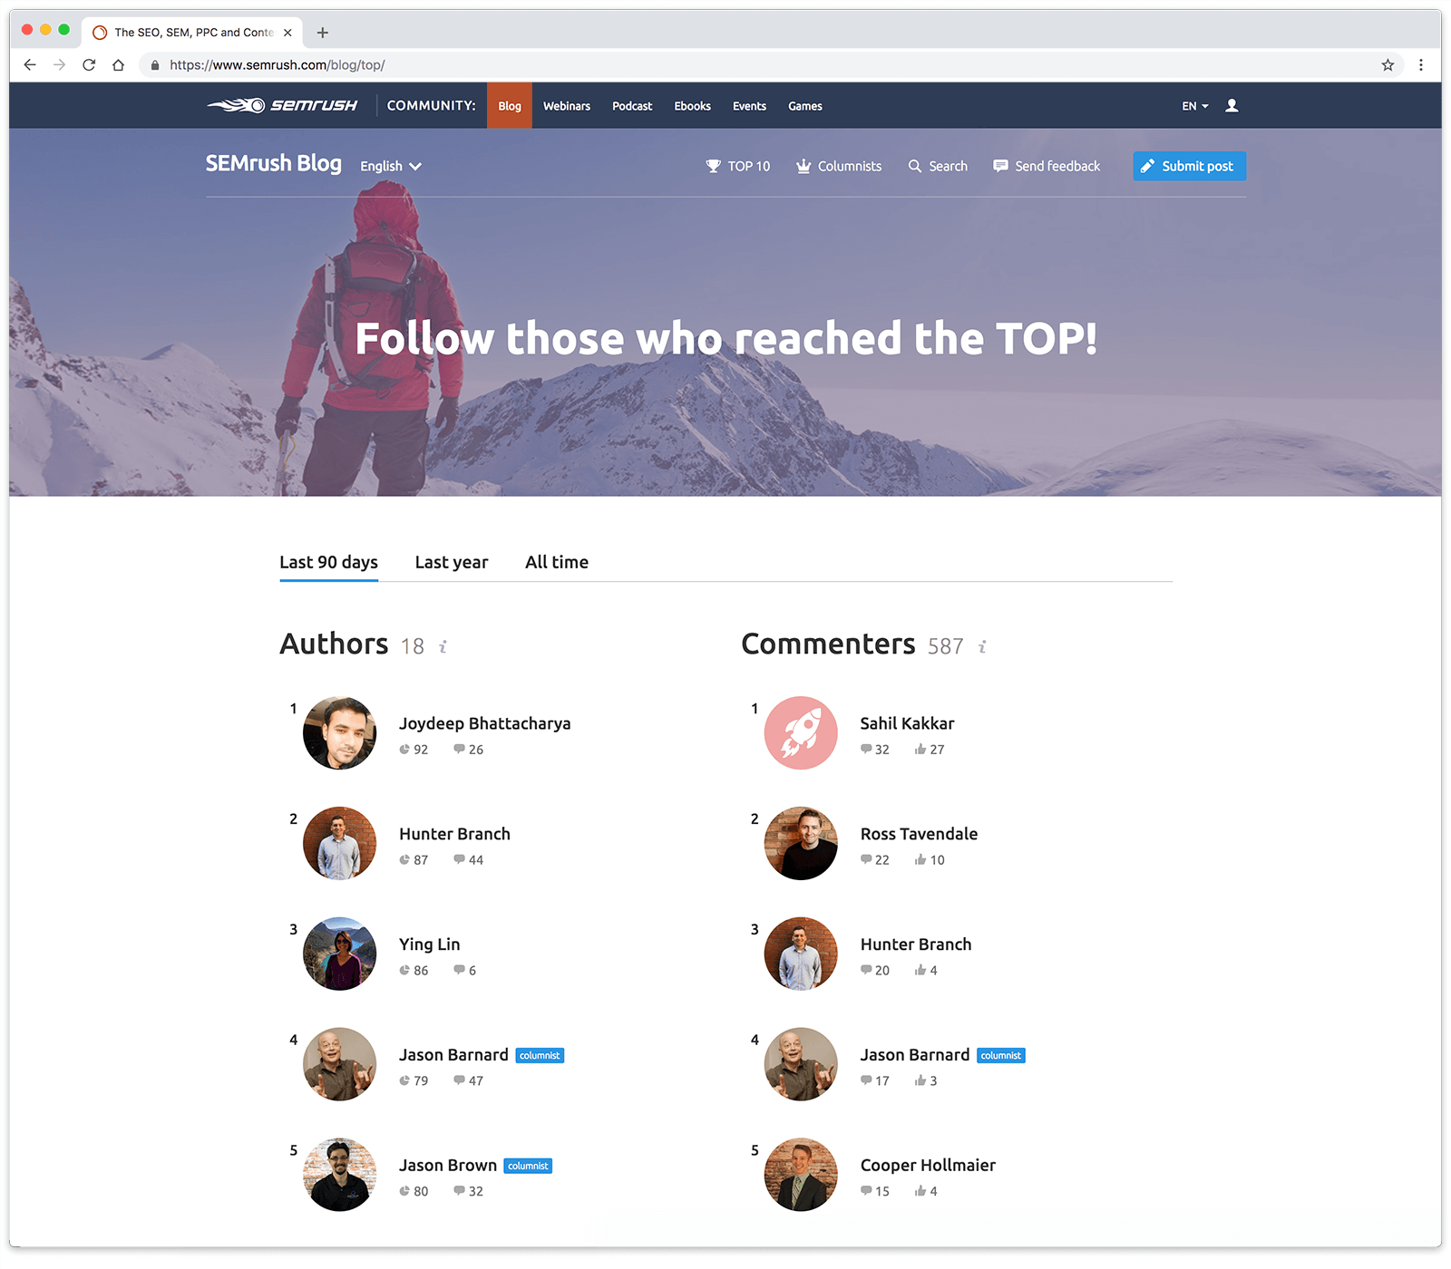Expand the English language dropdown
The height and width of the screenshot is (1269, 1451).
391,166
